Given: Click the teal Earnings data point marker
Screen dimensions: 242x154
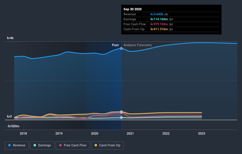Looking at the screenshot, I should [121, 118].
